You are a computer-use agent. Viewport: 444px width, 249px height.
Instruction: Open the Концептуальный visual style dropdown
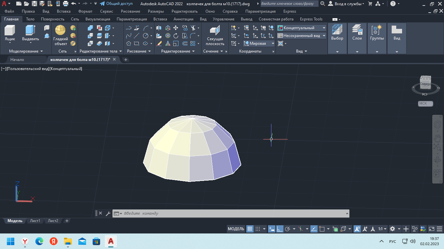tap(301, 28)
